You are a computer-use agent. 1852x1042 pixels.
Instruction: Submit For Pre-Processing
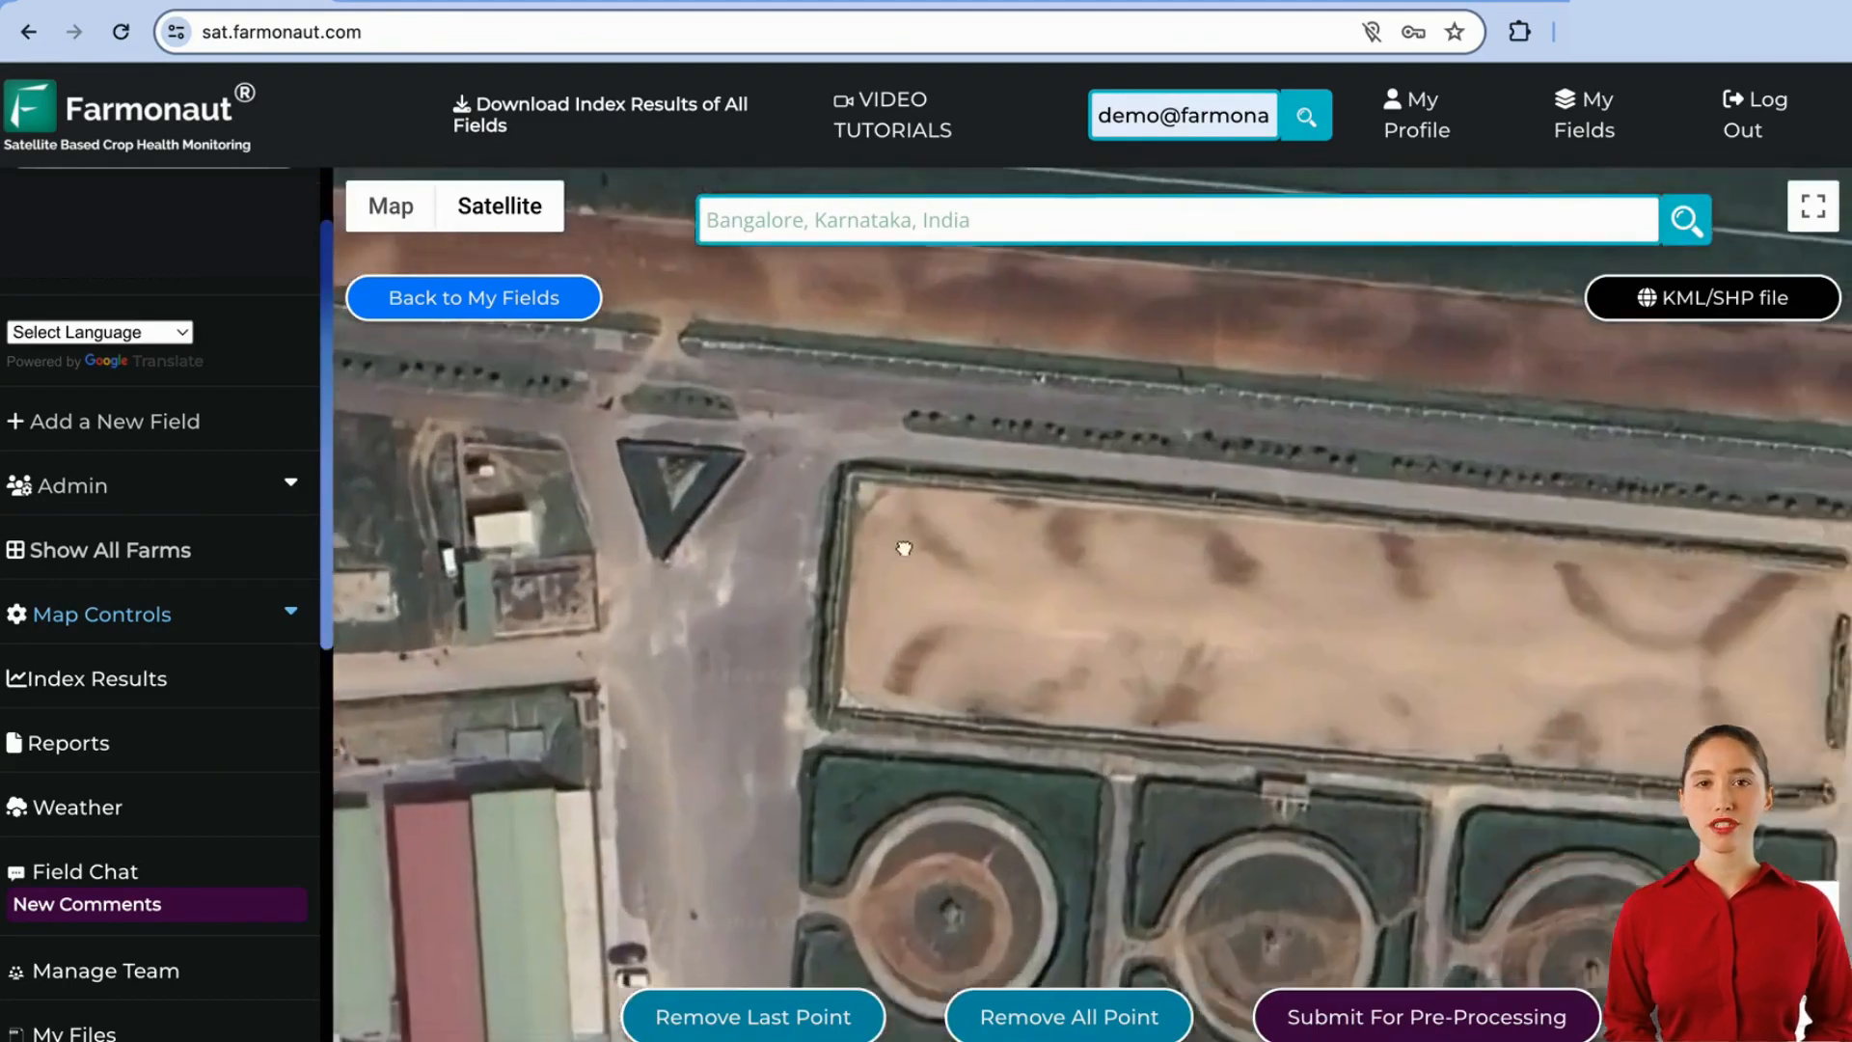point(1427,1017)
